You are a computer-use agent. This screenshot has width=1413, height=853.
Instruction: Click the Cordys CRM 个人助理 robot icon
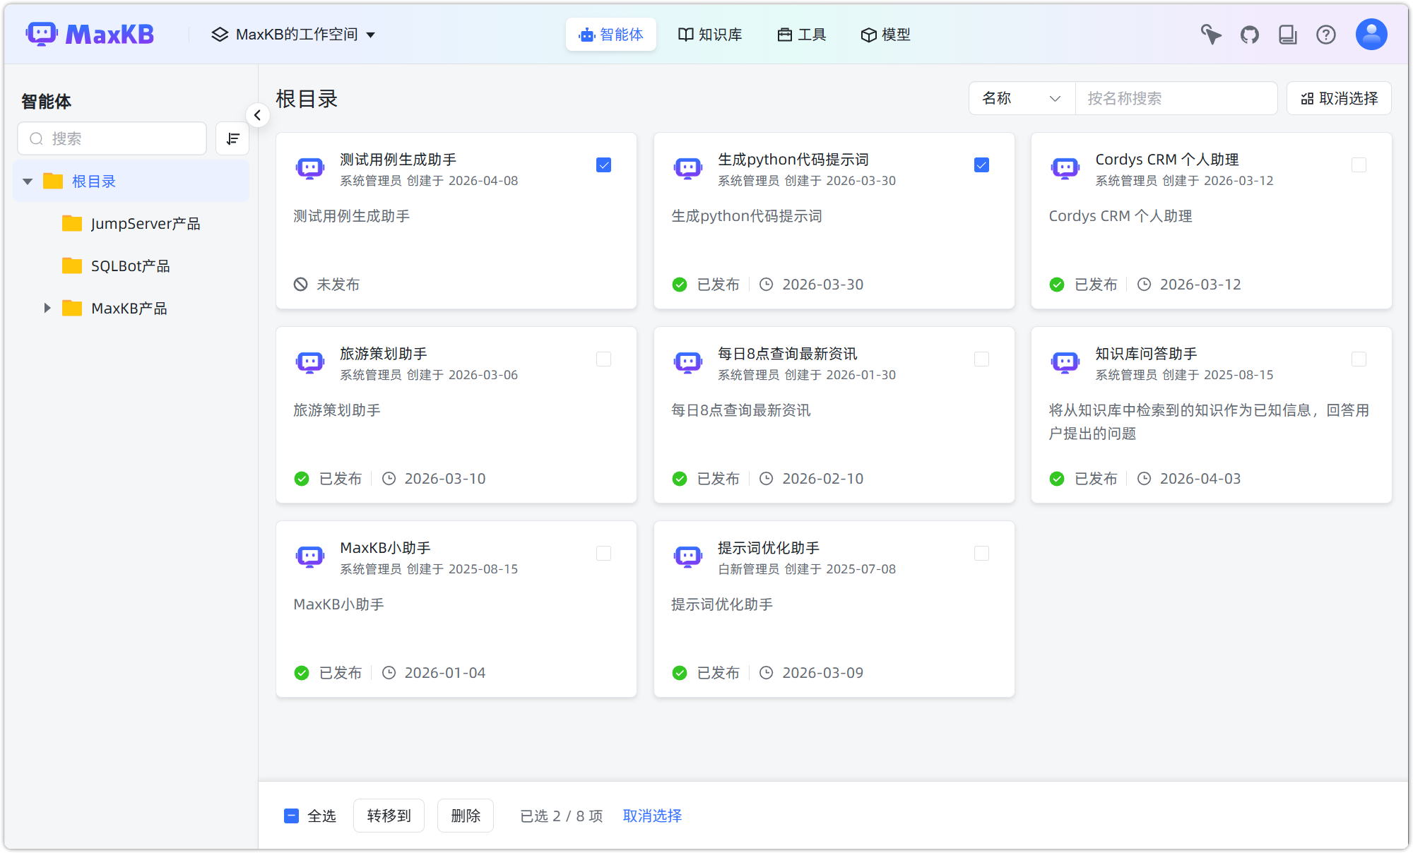(x=1065, y=168)
